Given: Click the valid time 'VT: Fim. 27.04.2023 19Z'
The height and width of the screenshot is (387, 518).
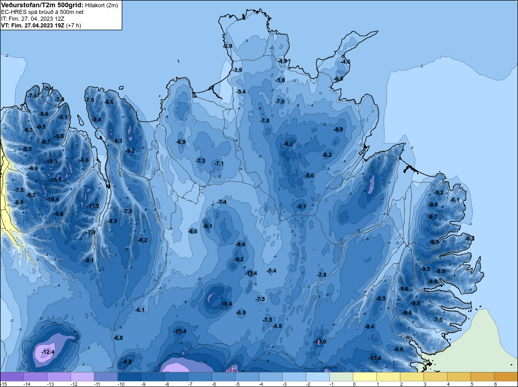Looking at the screenshot, I should pyautogui.click(x=33, y=25).
